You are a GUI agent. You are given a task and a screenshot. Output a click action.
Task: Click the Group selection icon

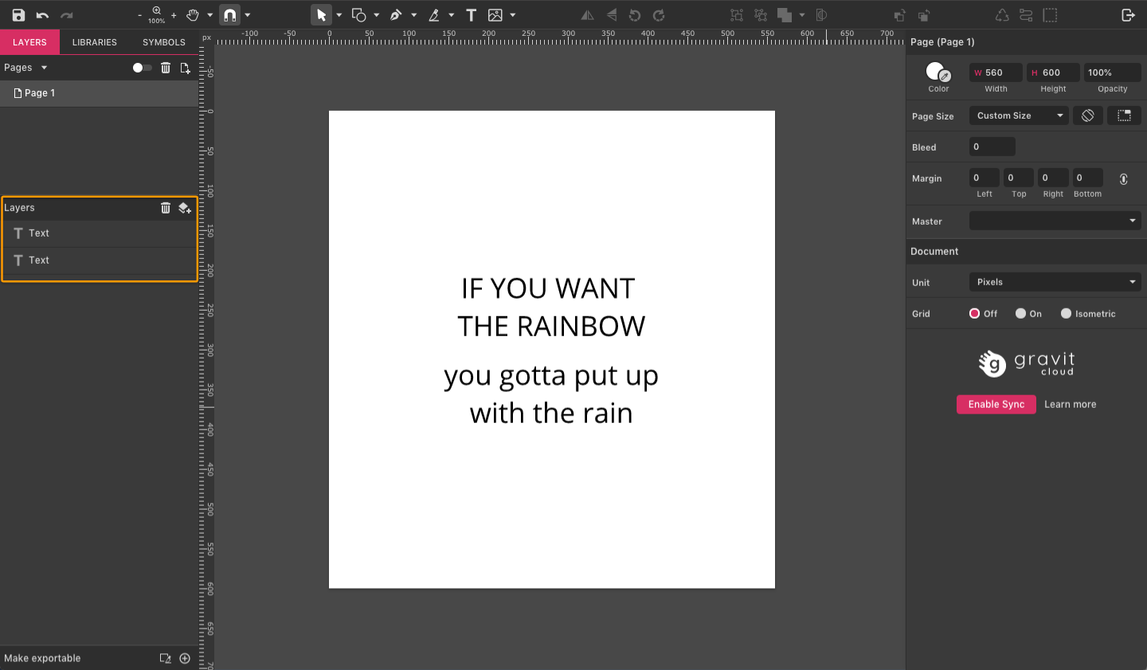pyautogui.click(x=737, y=15)
